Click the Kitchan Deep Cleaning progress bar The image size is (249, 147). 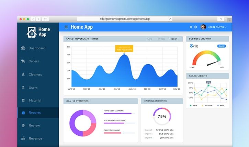pyautogui.click(x=120, y=123)
